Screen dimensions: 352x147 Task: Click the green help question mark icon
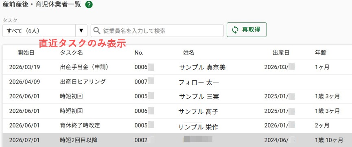pos(89,5)
